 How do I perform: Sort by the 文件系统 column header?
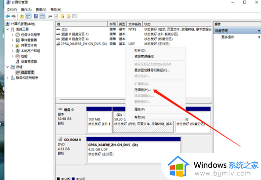pyautogui.click(x=134, y=24)
